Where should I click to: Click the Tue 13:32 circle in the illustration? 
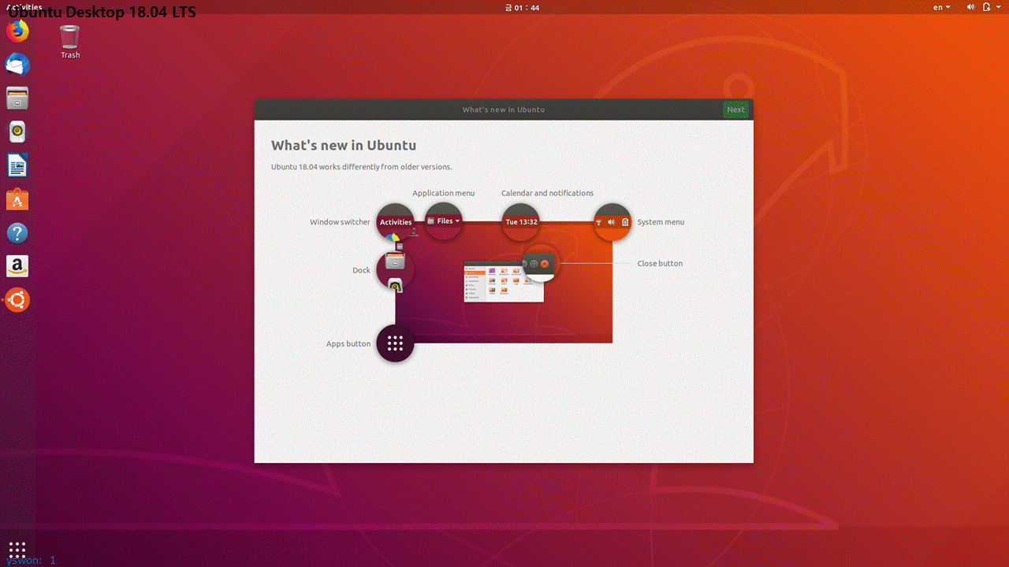(521, 222)
